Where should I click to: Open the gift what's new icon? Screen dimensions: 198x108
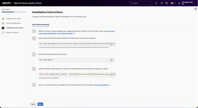172,3
